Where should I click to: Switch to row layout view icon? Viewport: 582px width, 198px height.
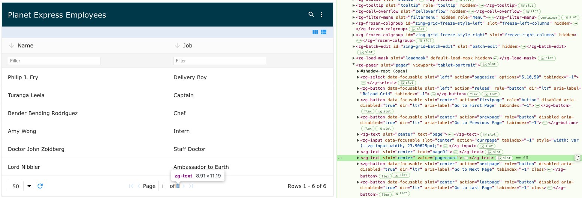pos(323,32)
